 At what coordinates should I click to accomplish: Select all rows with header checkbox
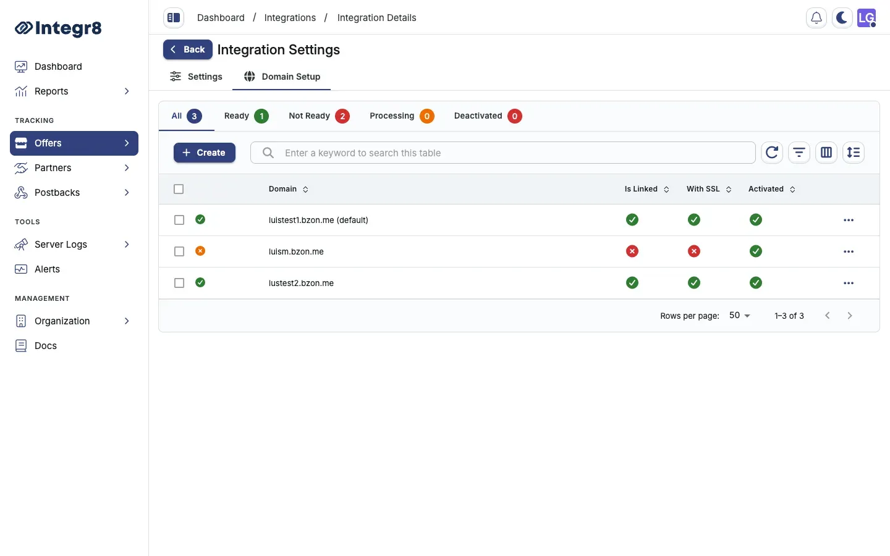coord(179,189)
